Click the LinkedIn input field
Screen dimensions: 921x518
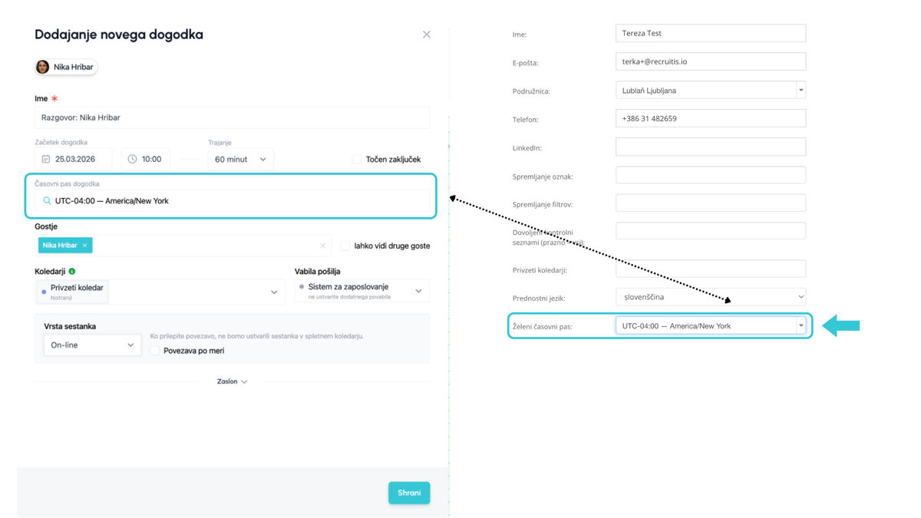[710, 147]
